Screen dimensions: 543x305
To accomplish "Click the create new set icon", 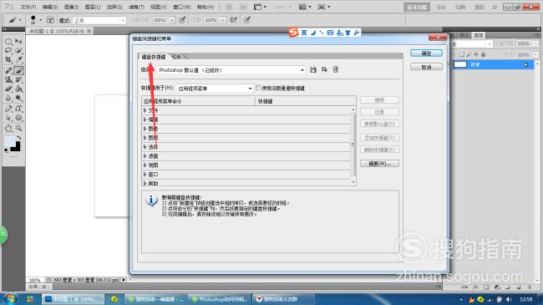I will (x=324, y=69).
